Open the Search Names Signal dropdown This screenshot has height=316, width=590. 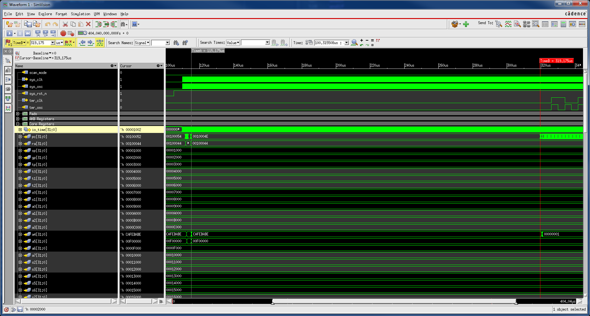[x=142, y=43]
